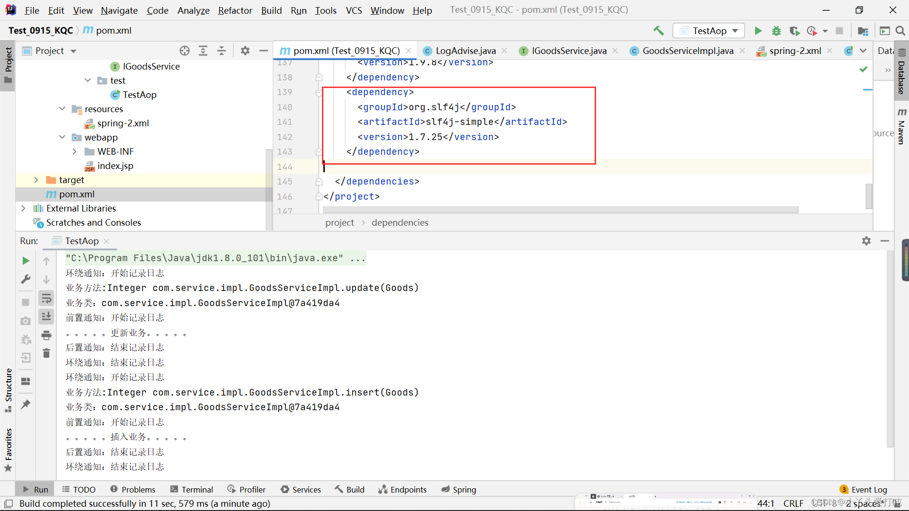Open the Maven side panel

point(902,126)
